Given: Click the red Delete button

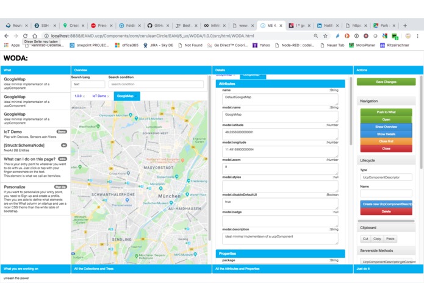Looking at the screenshot, I should 386,211.
